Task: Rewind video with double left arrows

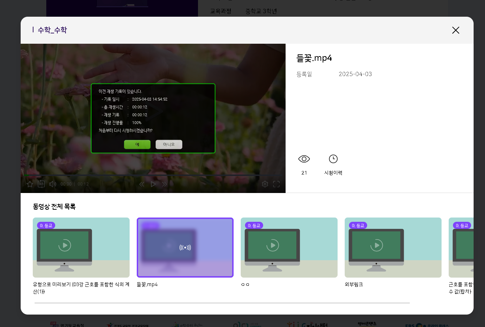Action: (142, 184)
